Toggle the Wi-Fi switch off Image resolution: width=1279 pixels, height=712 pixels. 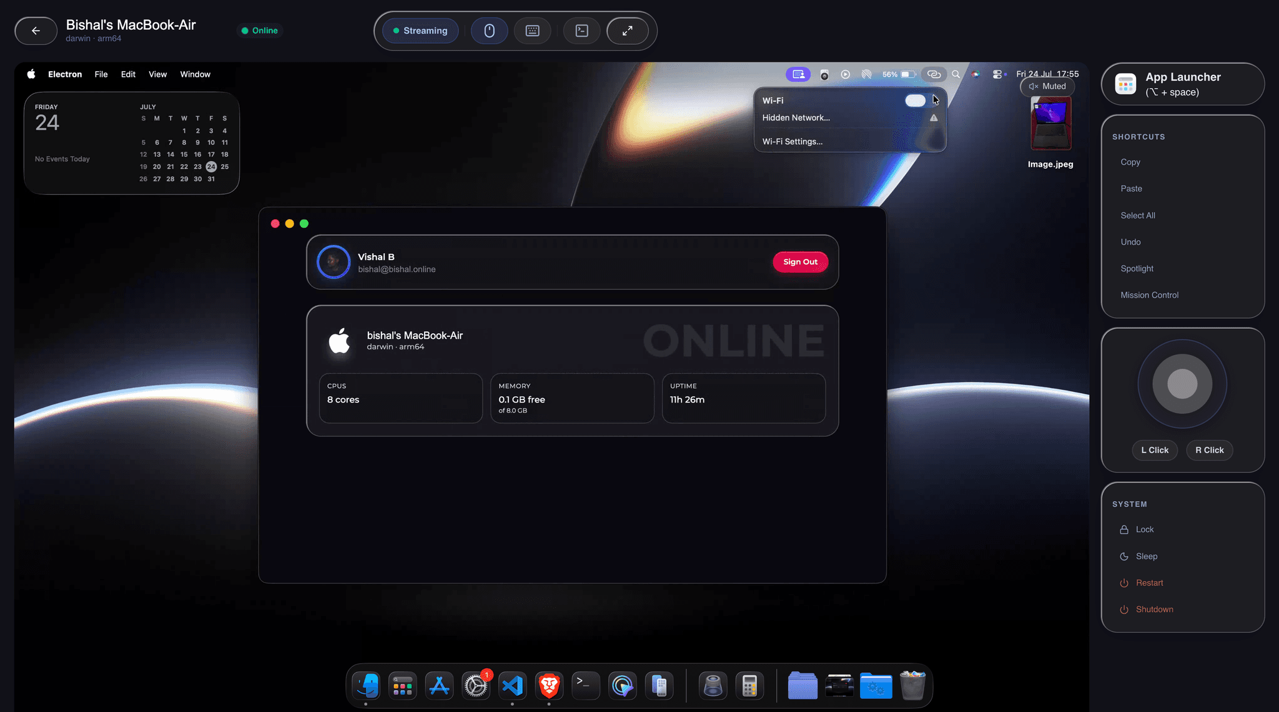point(915,100)
